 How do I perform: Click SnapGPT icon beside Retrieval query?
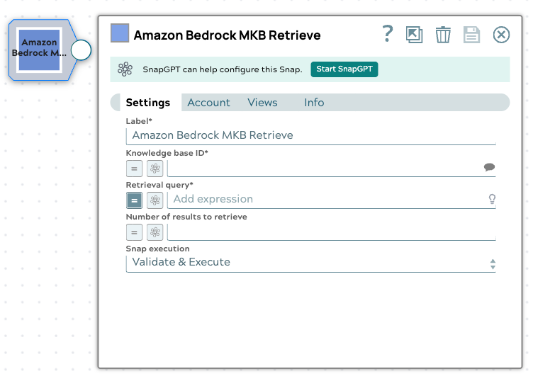pyautogui.click(x=155, y=200)
